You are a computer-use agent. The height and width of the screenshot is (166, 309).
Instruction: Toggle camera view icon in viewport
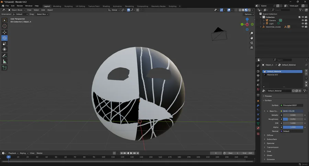[x=252, y=43]
